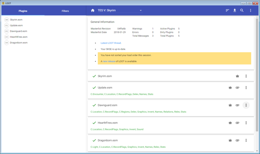Image resolution: width=260 pixels, height=154 pixels.
Task: Click the HearthFires.esm bash tags line
Action: [117, 129]
